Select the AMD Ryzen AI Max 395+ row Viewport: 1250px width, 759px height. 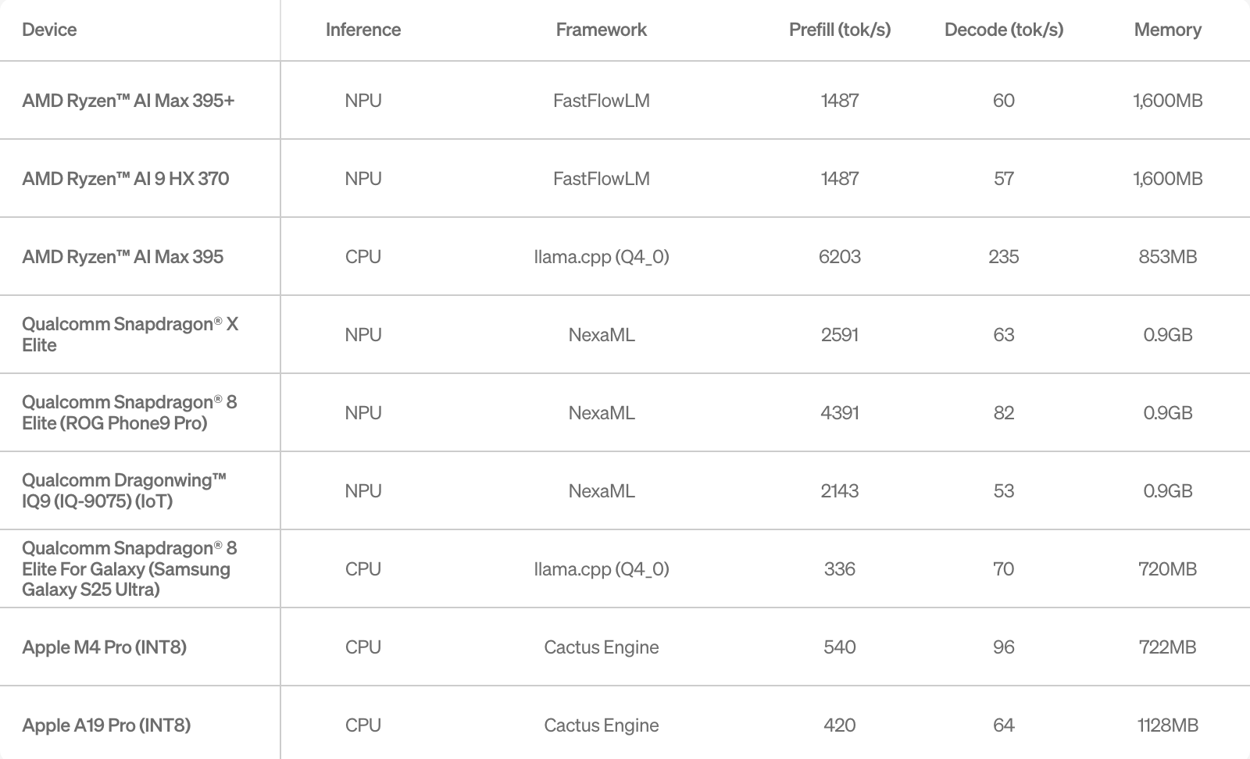tap(128, 101)
